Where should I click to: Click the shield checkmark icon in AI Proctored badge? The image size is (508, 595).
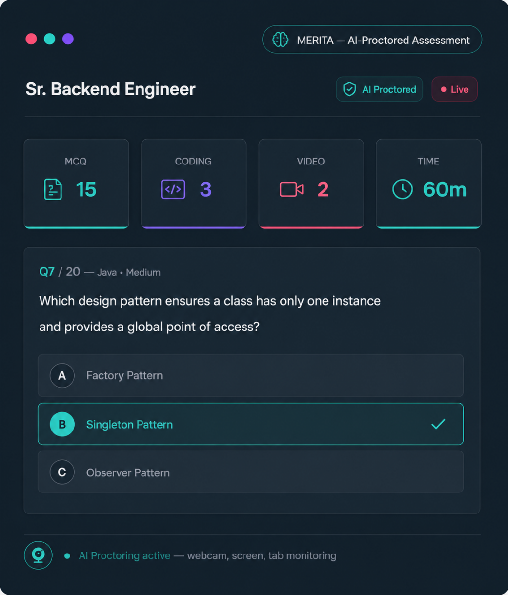(349, 89)
